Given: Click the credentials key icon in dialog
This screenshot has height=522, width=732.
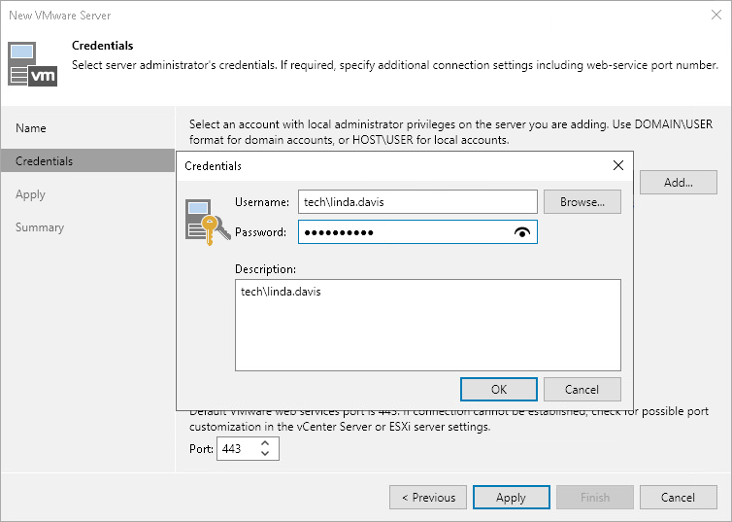Looking at the screenshot, I should pyautogui.click(x=208, y=222).
